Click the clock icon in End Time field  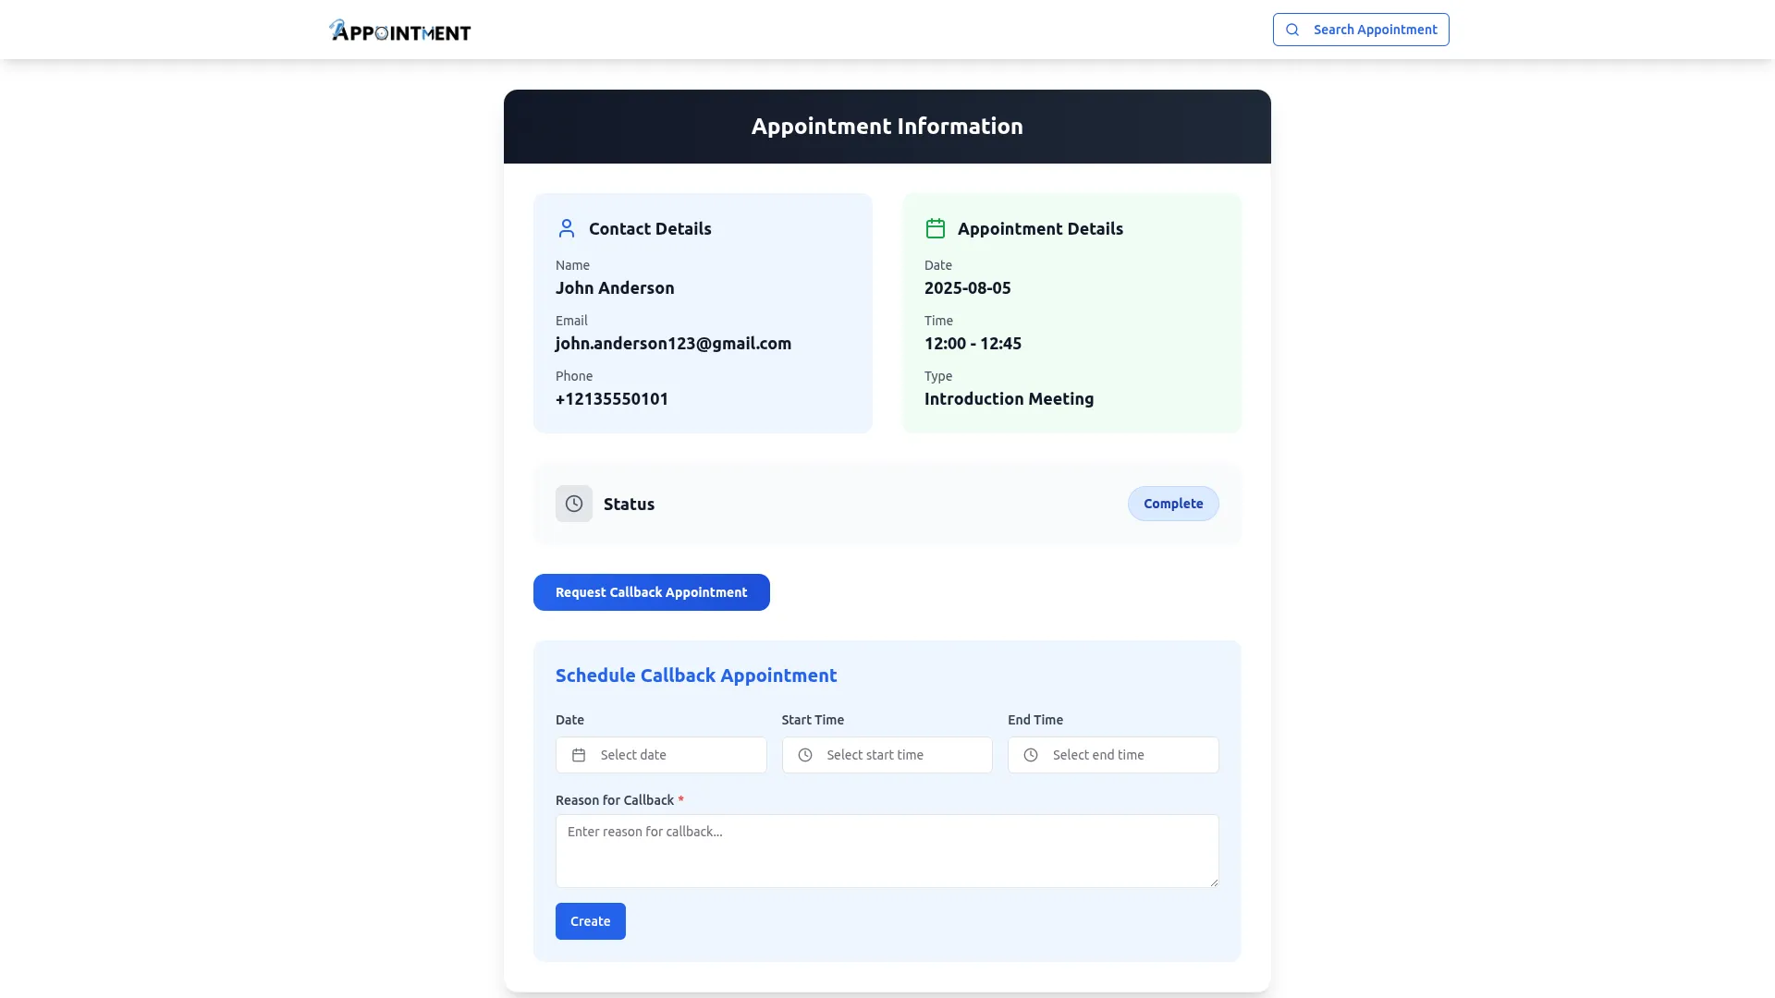tap(1031, 755)
